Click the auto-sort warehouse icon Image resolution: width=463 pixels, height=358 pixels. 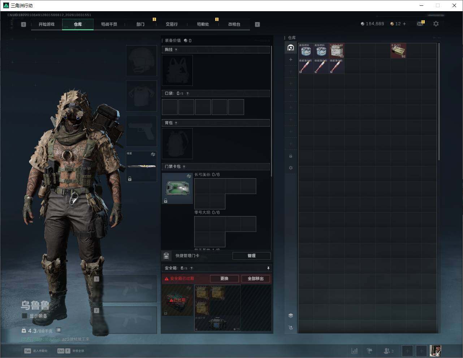click(291, 327)
